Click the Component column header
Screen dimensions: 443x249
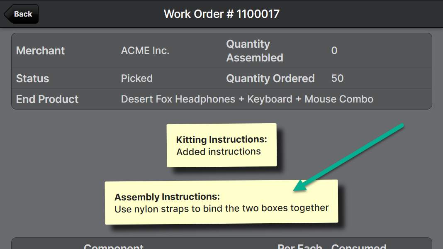[114, 246]
